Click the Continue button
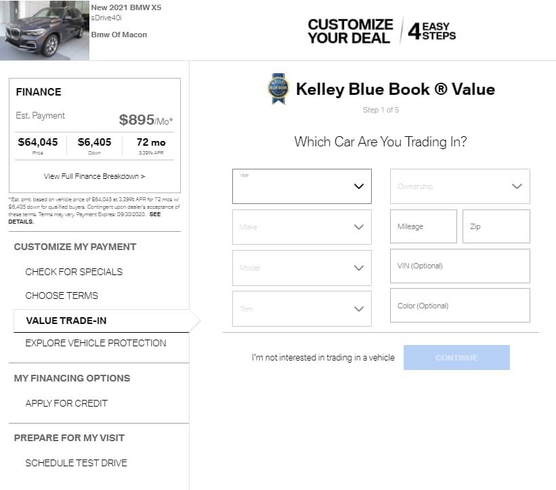The height and width of the screenshot is (490, 556). (x=456, y=357)
